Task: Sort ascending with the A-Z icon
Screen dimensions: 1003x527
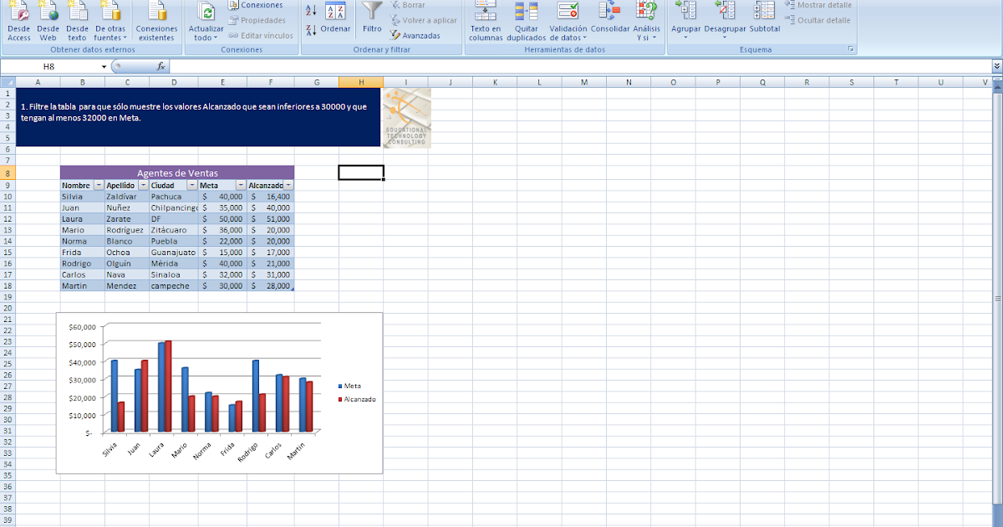Action: 308,11
